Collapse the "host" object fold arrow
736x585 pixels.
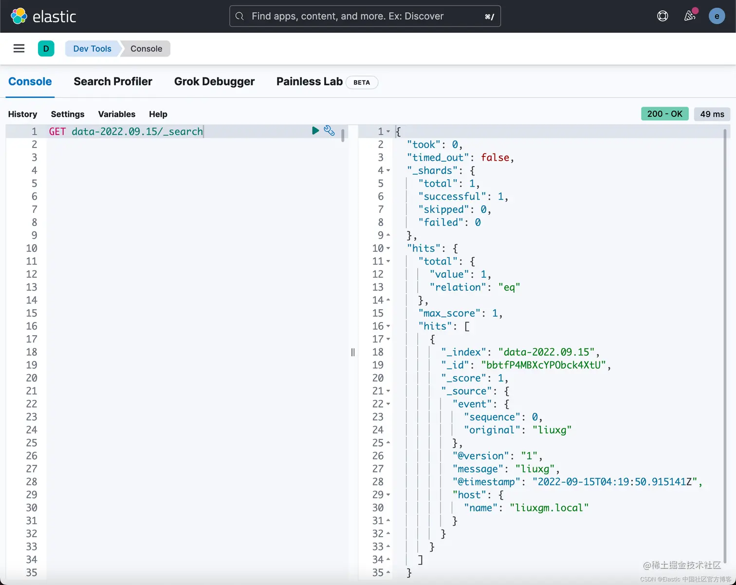pos(388,495)
